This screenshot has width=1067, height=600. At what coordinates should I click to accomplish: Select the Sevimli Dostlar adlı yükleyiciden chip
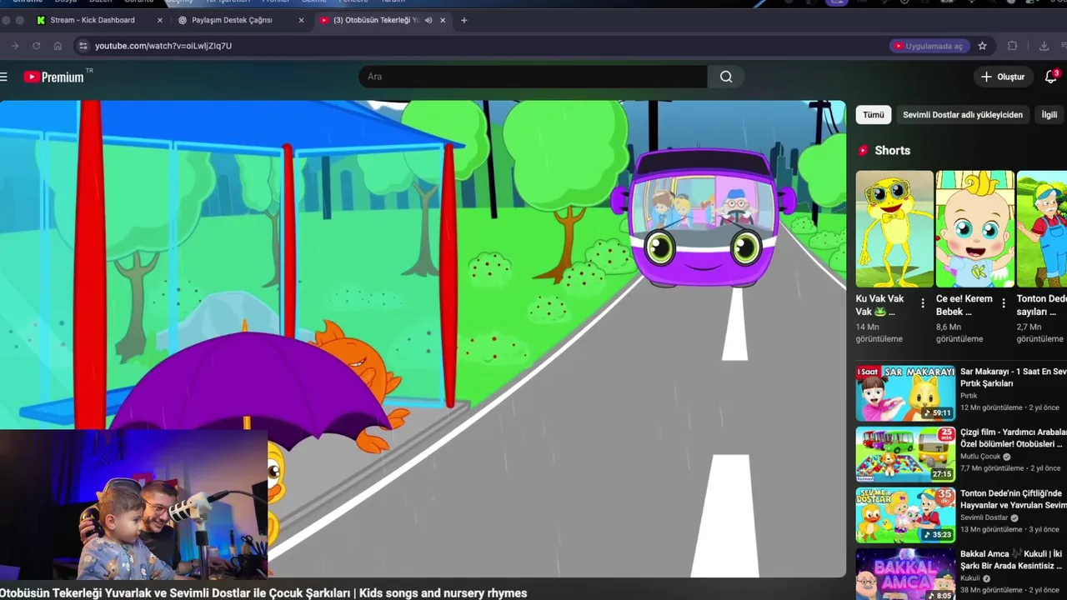963,115
